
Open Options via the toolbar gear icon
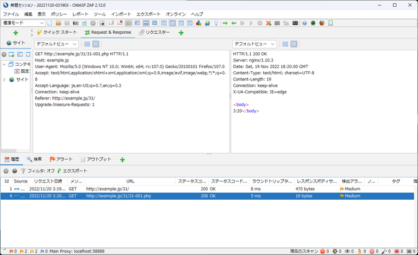point(93,23)
